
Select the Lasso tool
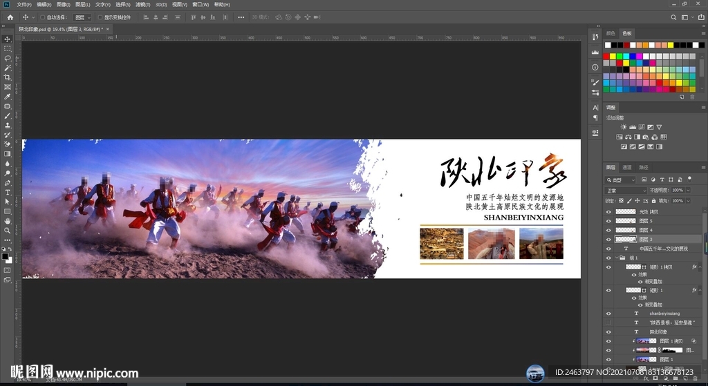[x=7, y=58]
